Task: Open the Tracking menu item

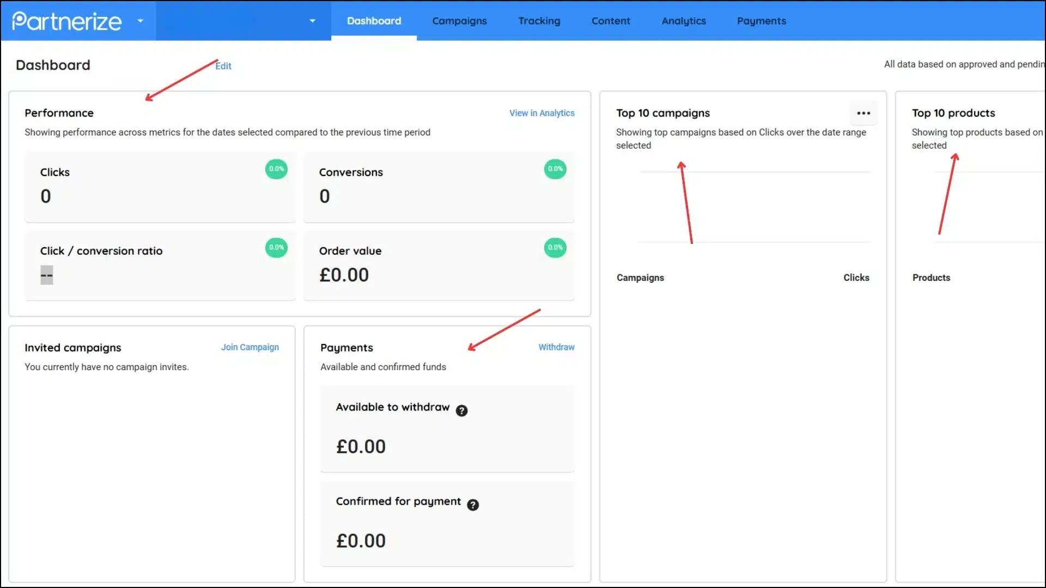Action: [x=539, y=21]
